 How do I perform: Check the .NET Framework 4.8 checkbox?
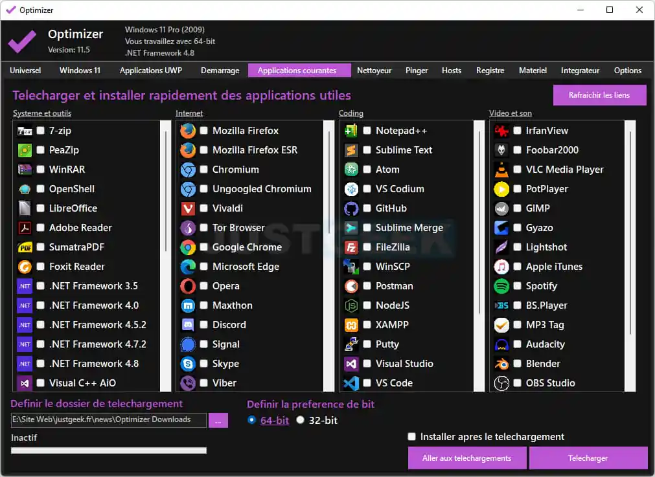(41, 364)
